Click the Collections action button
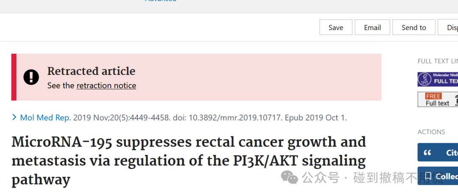 pyautogui.click(x=438, y=176)
